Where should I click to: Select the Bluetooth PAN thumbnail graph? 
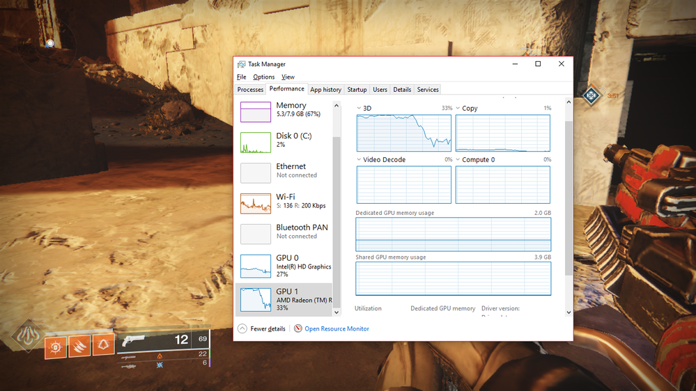pos(256,234)
